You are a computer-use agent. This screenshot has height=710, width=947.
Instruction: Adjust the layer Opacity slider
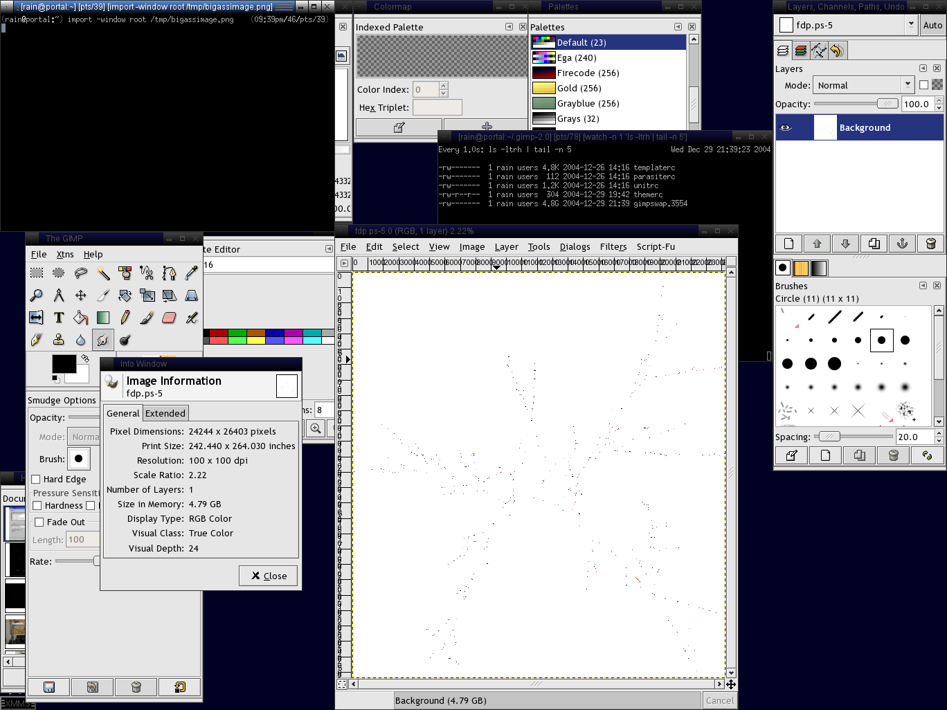tap(856, 104)
